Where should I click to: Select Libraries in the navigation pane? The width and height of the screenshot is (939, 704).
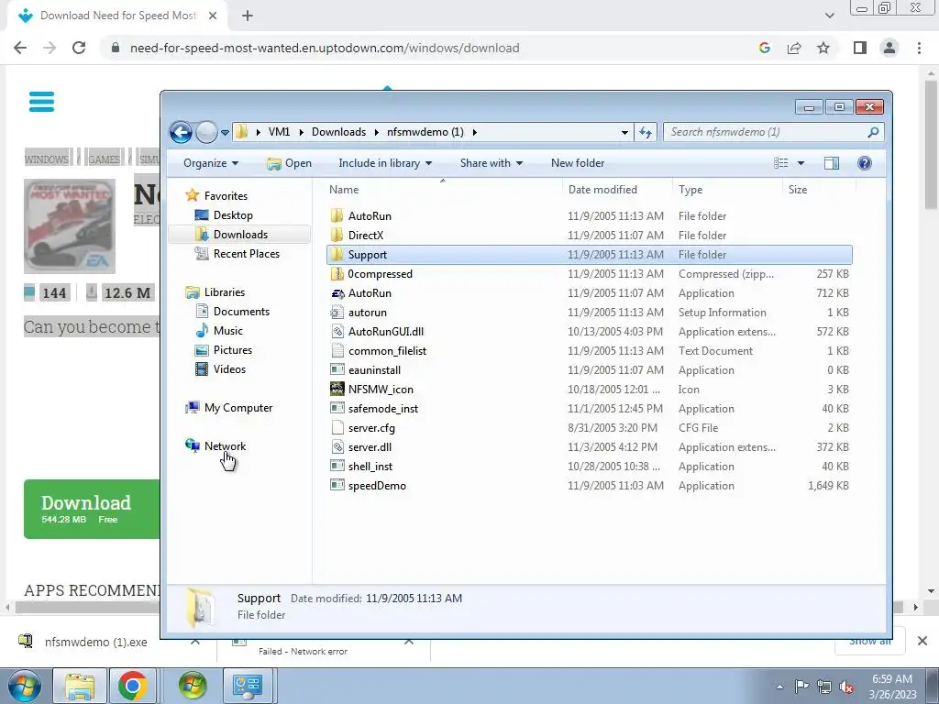(224, 292)
